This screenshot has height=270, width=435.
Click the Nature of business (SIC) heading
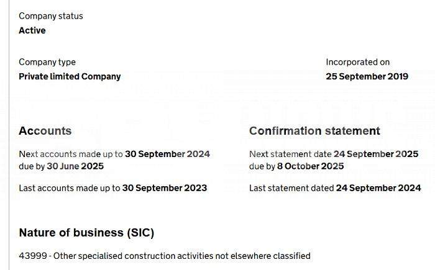[x=86, y=233]
